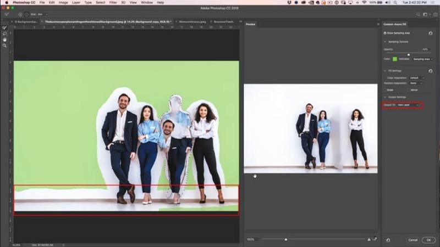
Task: Open the brush Size dropdown arrow
Action: coord(47,14)
